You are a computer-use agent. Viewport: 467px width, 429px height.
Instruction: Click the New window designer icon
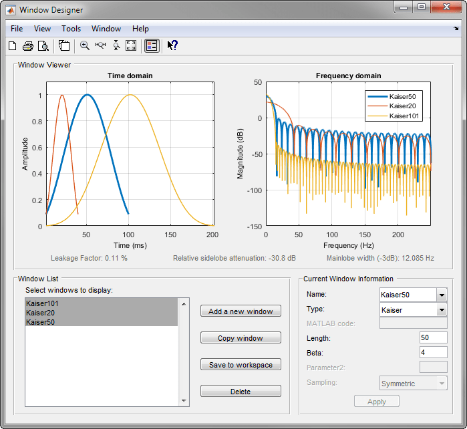(x=12, y=45)
